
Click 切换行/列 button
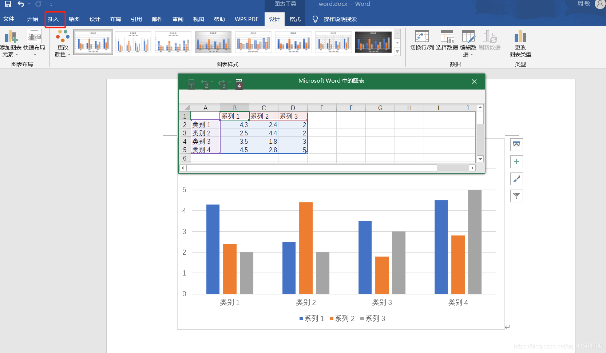point(422,40)
